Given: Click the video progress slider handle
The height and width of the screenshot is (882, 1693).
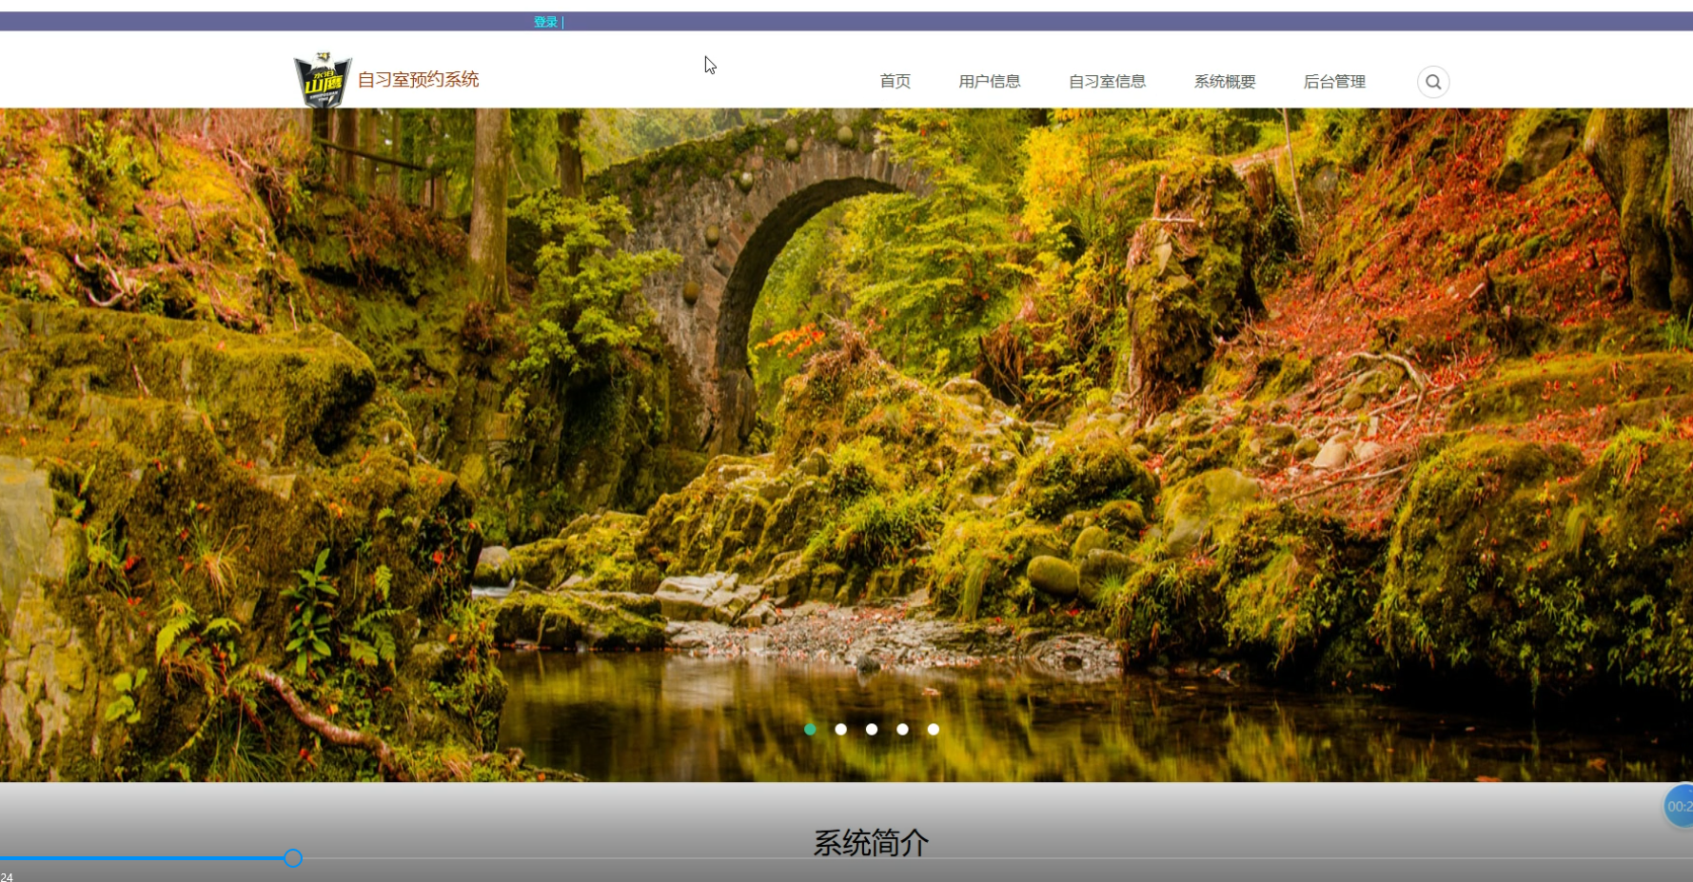Looking at the screenshot, I should tap(293, 858).
